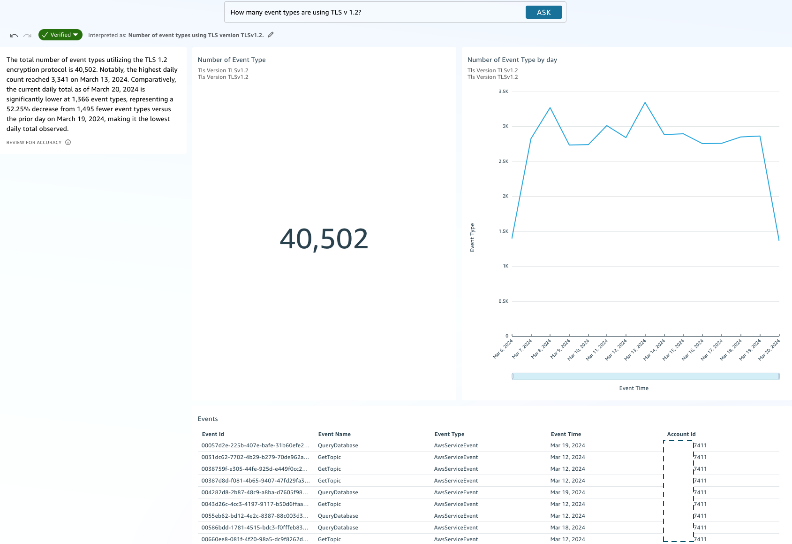Screen dimensions: 792x544
Task: Click the Mar 6, 2024 x-axis label
Action: click(x=503, y=349)
